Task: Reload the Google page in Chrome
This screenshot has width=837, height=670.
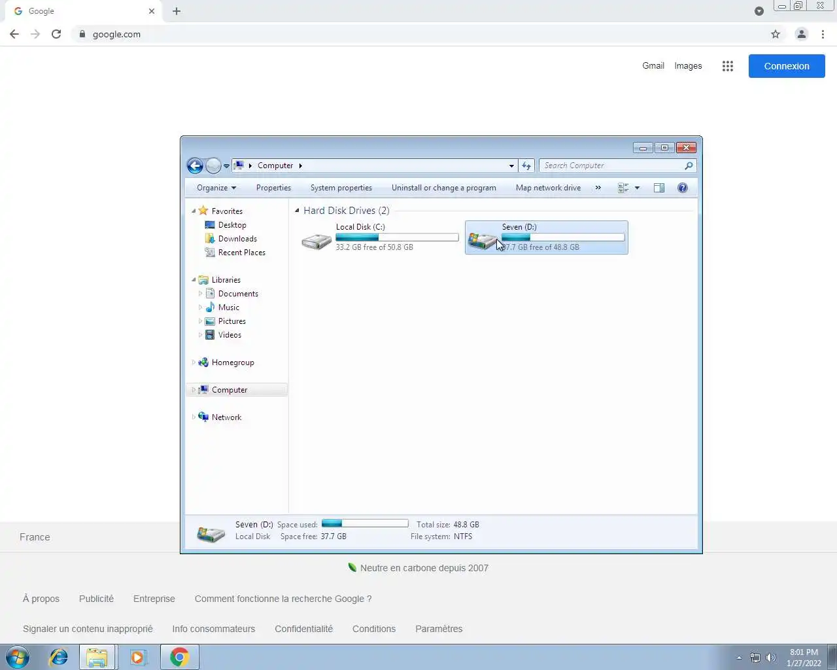Action: point(56,34)
